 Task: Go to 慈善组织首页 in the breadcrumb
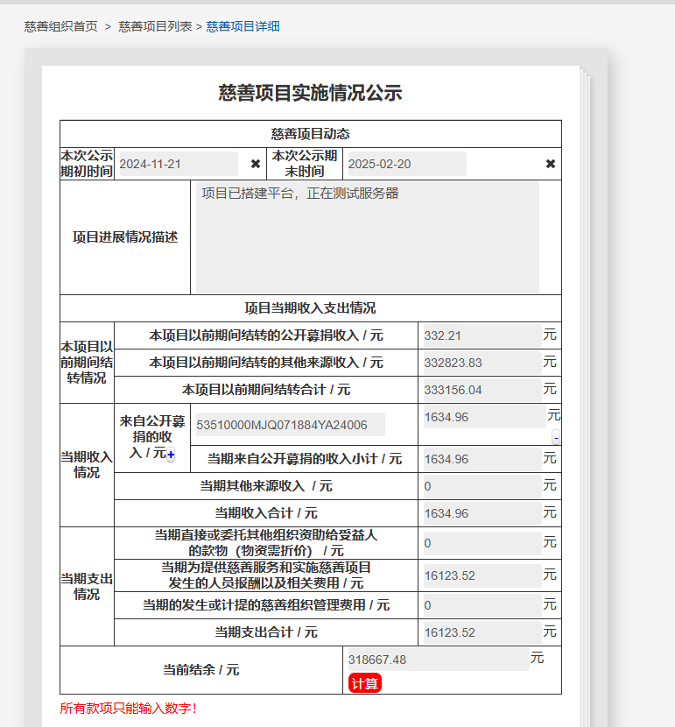pyautogui.click(x=61, y=26)
